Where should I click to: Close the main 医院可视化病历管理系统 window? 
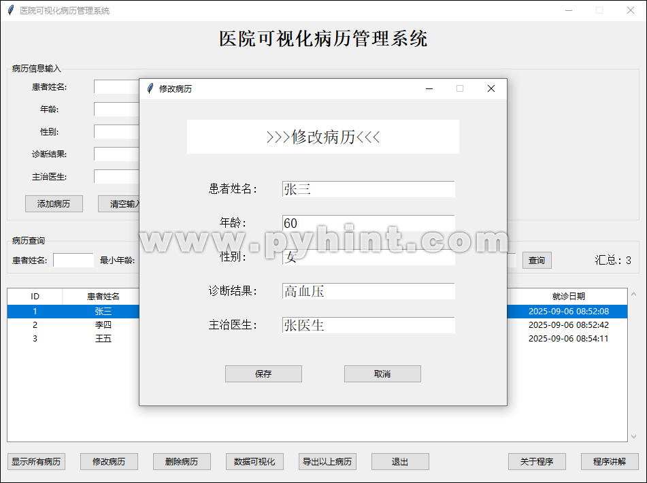pyautogui.click(x=631, y=10)
